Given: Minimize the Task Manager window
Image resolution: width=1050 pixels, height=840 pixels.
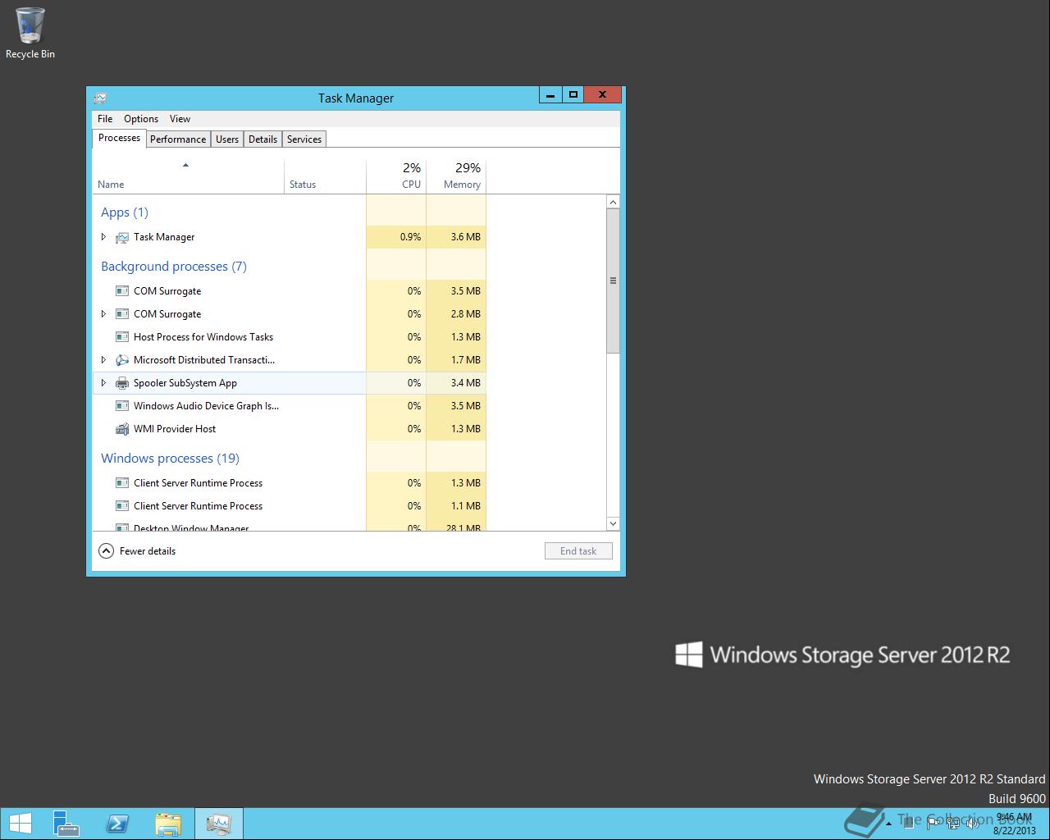Looking at the screenshot, I should click(550, 94).
